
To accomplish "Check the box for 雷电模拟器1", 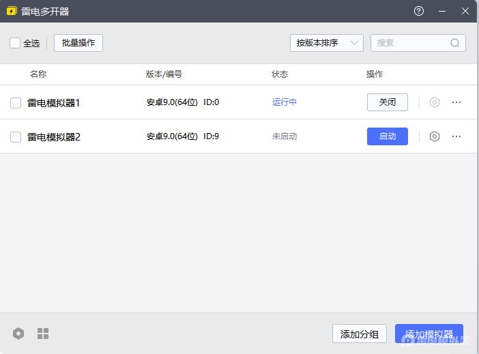I will (x=16, y=103).
